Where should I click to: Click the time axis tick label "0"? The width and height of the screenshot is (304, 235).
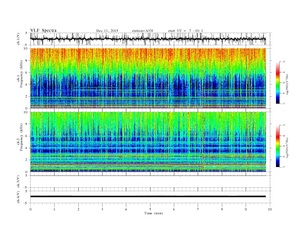tap(30, 209)
